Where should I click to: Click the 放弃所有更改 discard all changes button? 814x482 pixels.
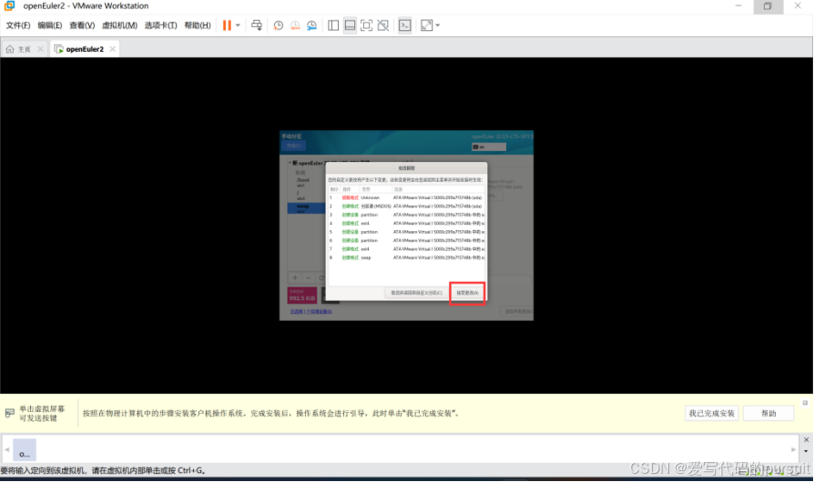(x=517, y=312)
